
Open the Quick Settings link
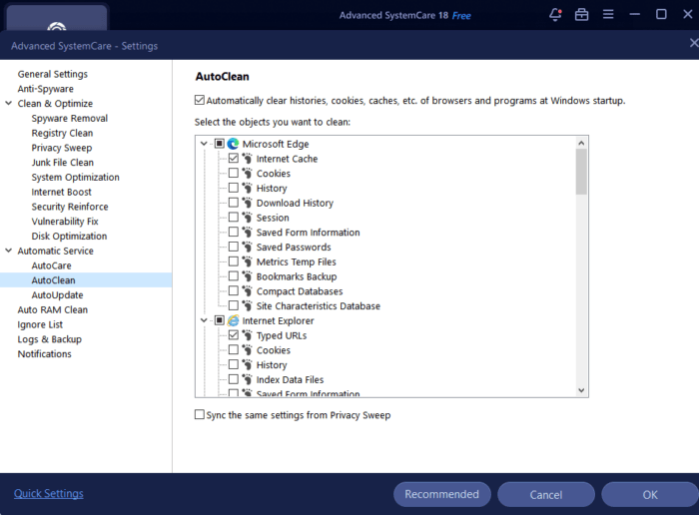pos(48,494)
